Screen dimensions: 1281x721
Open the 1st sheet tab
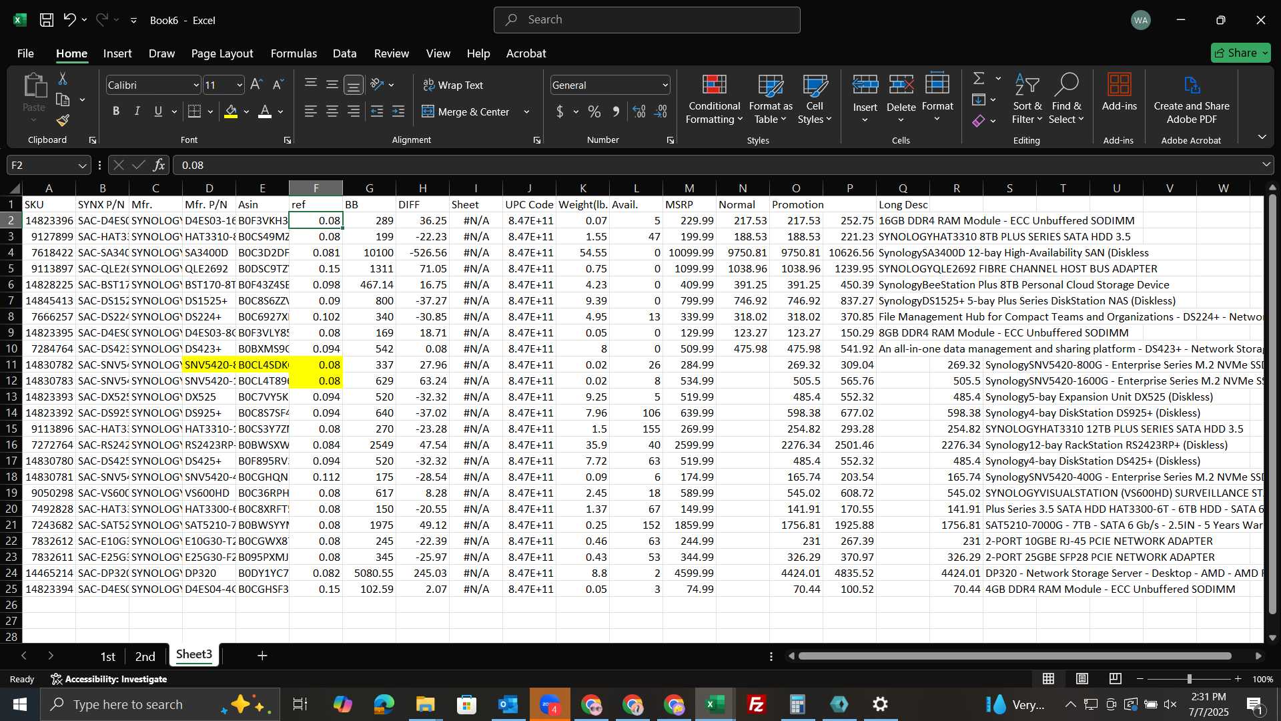tap(107, 656)
